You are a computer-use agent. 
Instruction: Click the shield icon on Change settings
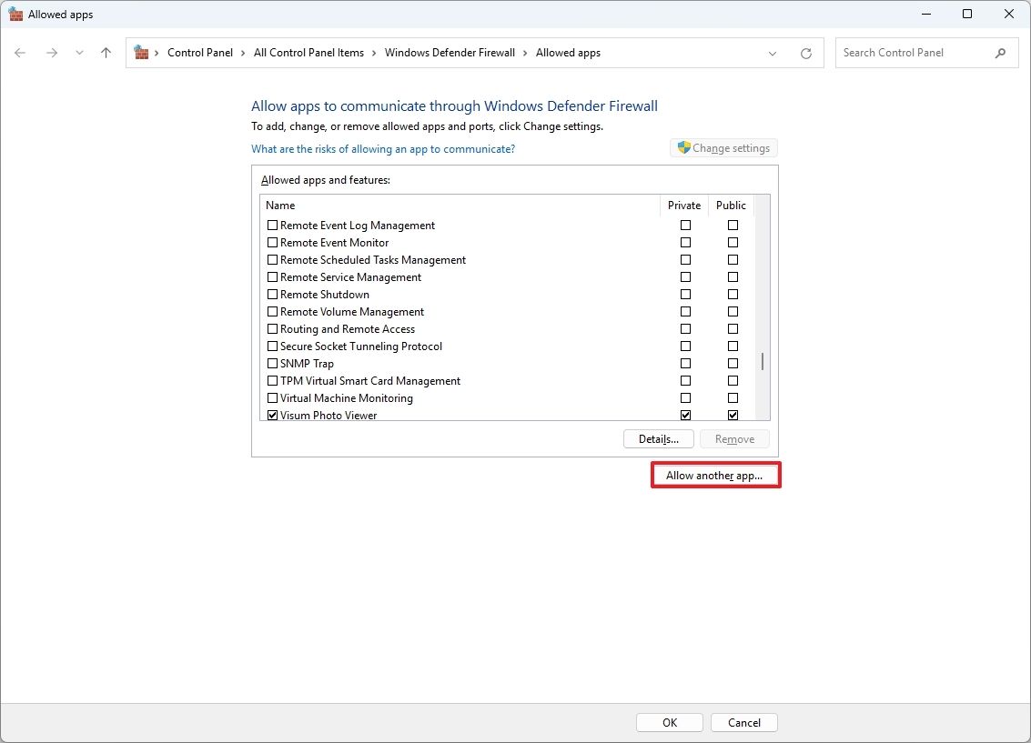[x=682, y=147]
